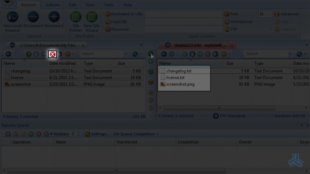Go forward in the remote pane

(172, 54)
